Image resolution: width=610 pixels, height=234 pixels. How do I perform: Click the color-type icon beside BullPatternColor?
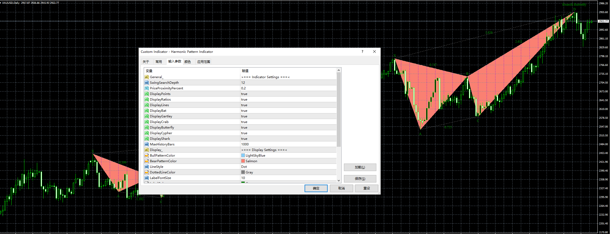(146, 156)
